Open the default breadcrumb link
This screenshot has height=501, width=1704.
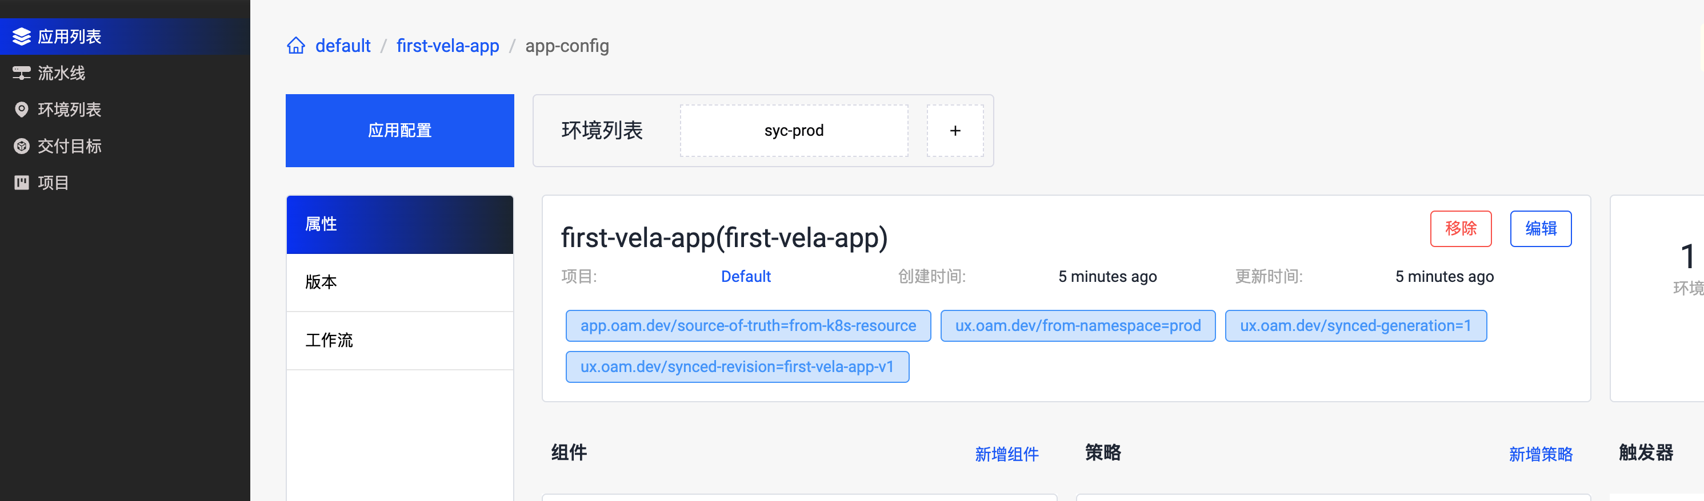coord(343,46)
